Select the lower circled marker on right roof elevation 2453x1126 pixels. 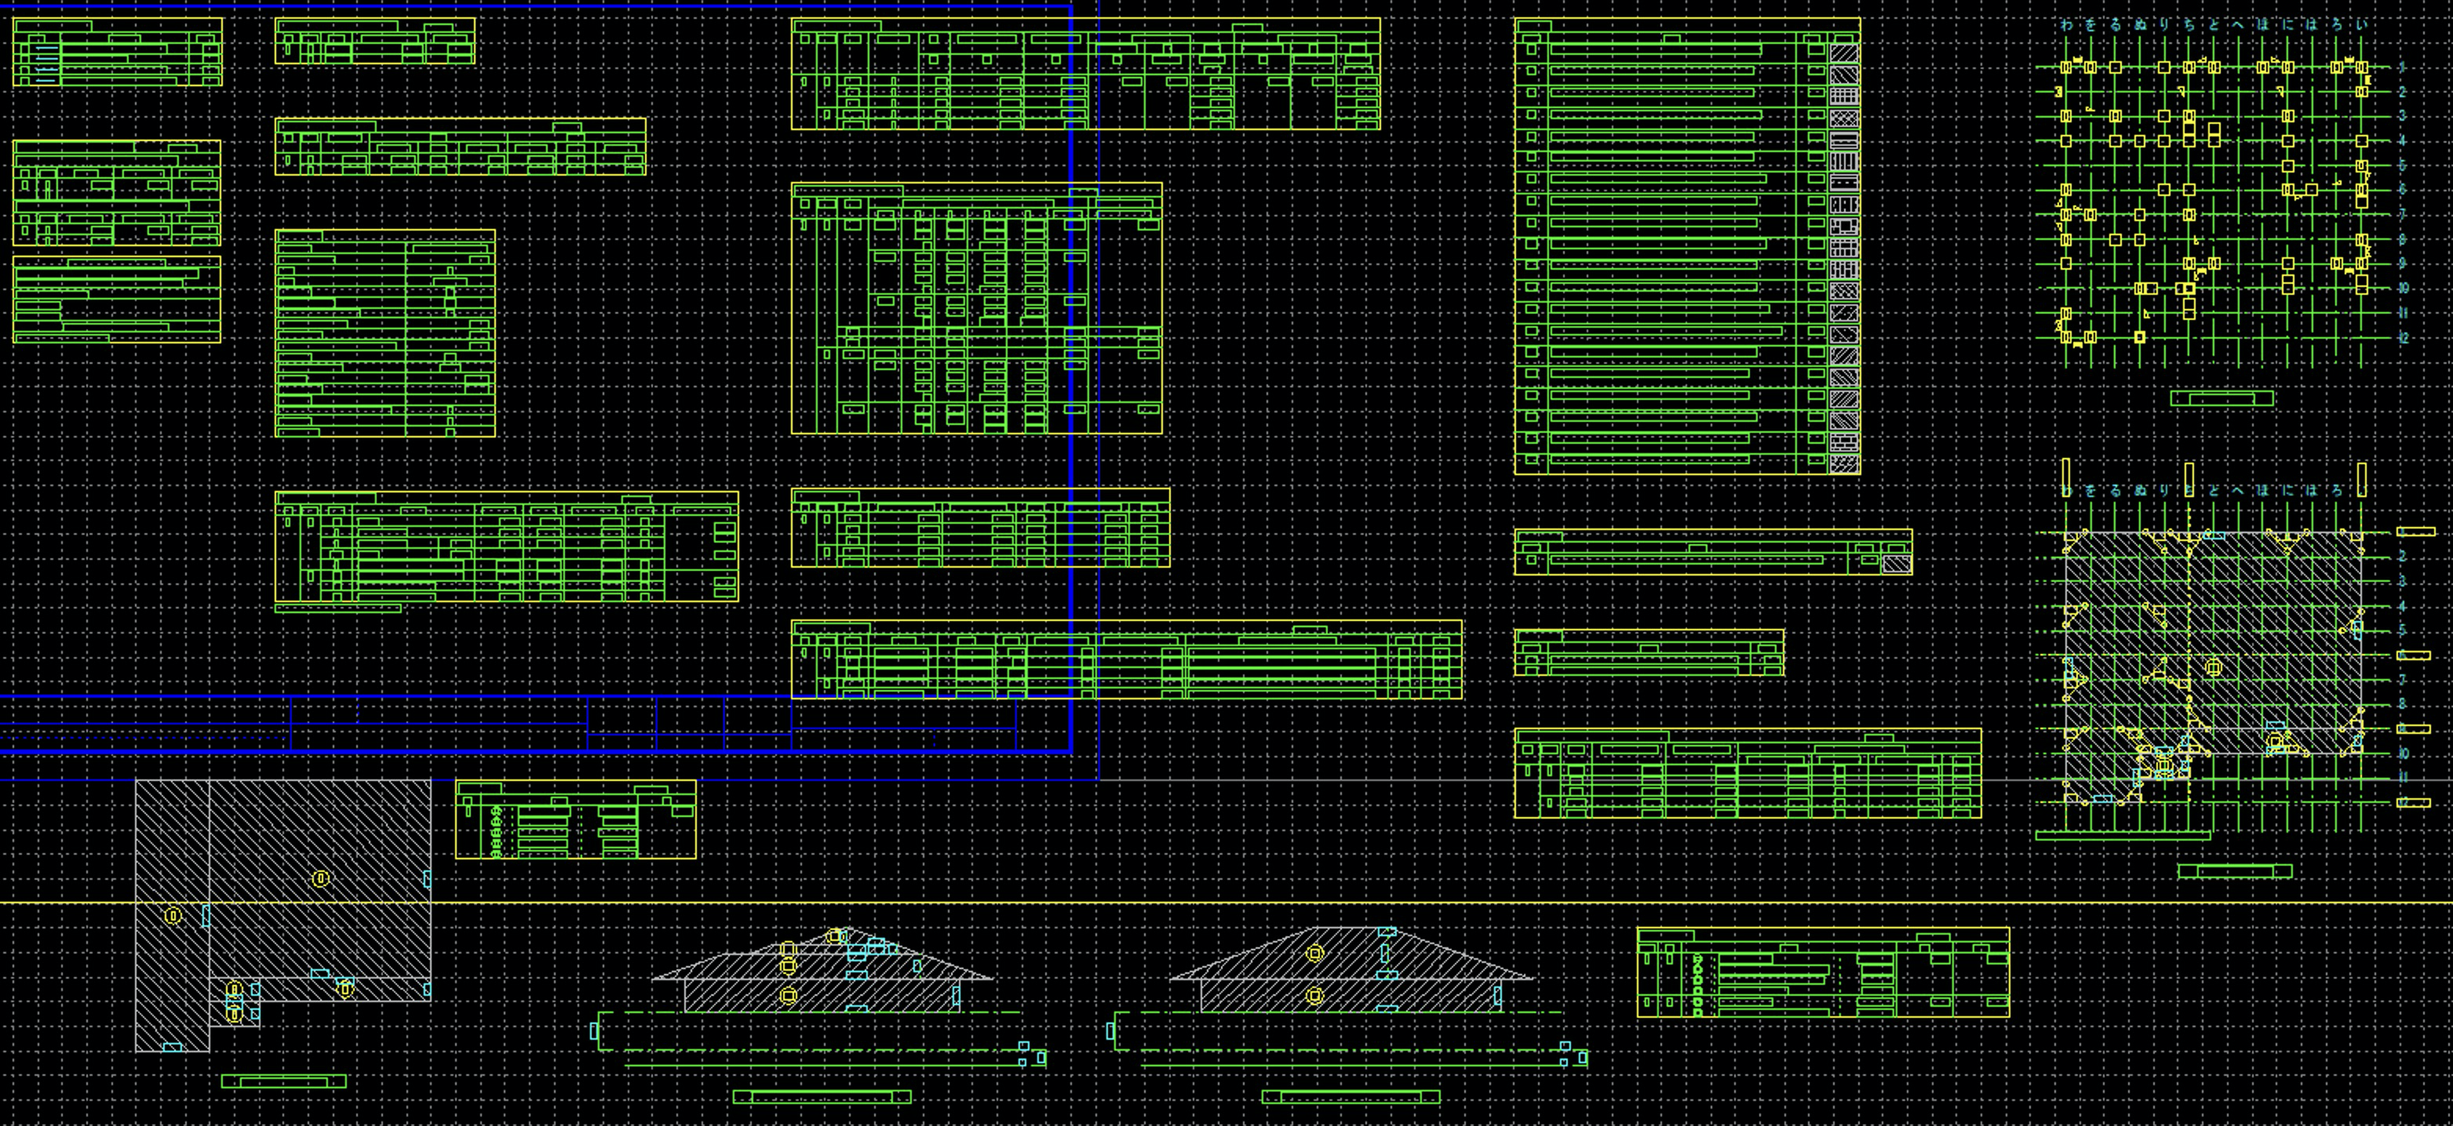1315,996
